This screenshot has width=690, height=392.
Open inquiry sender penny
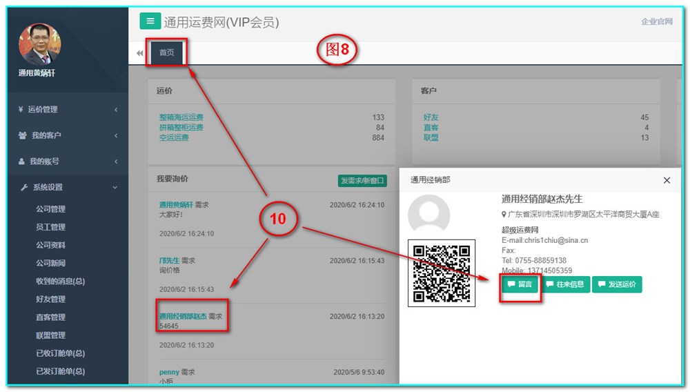point(169,372)
